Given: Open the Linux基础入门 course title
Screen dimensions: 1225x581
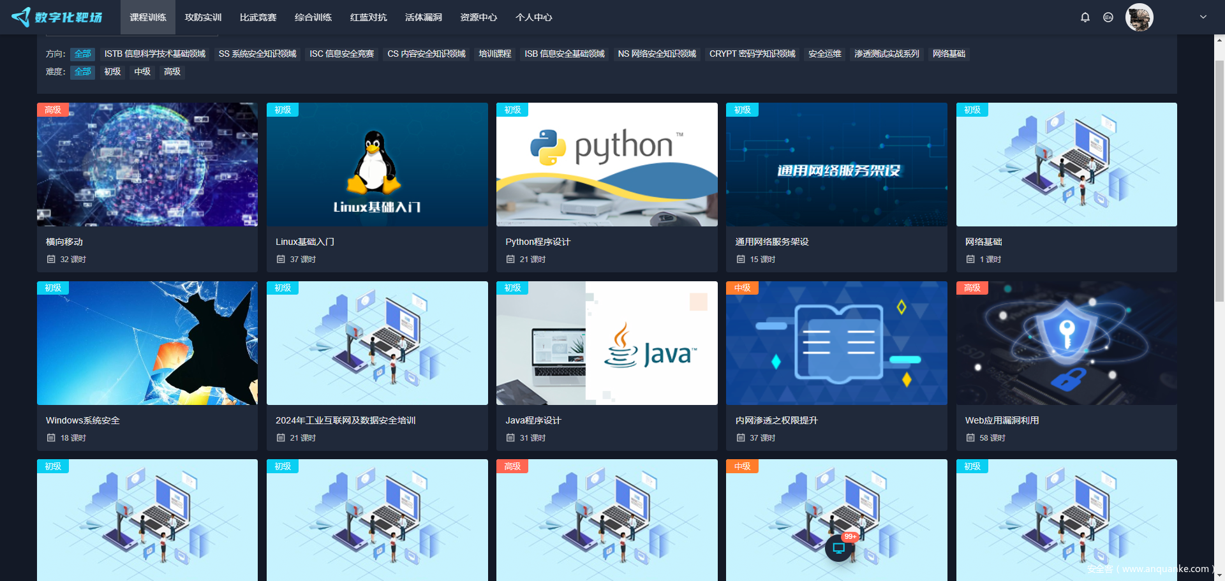Looking at the screenshot, I should 305,242.
